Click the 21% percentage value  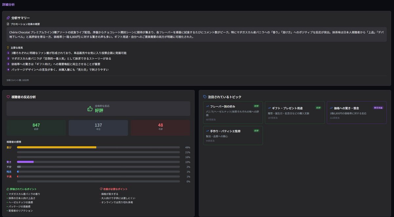pos(188,152)
